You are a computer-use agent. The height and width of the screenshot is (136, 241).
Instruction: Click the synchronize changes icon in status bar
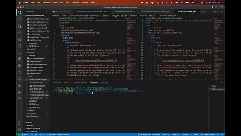click(32, 134)
